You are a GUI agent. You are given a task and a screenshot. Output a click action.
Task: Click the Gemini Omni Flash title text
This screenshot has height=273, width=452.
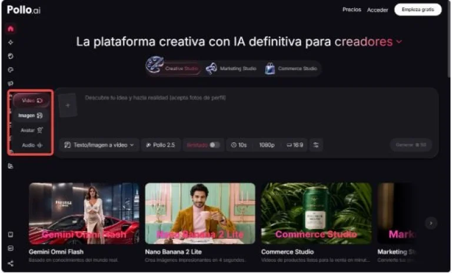pos(56,252)
